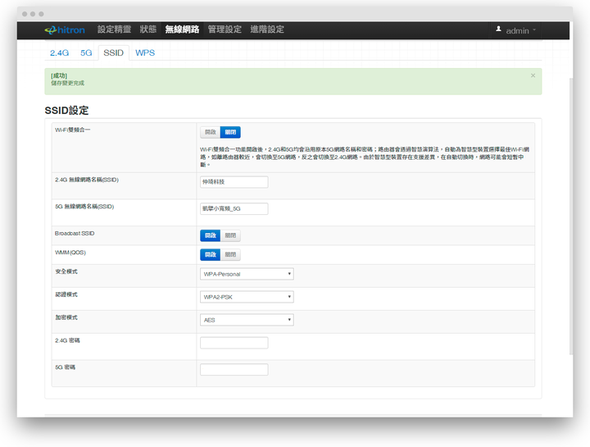
Task: Click the 5G 密碼 password field
Action: (234, 370)
